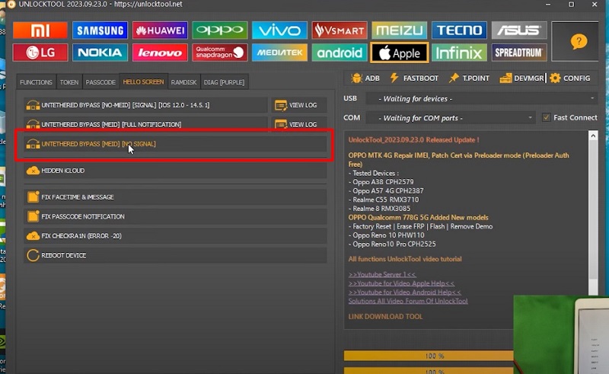This screenshot has width=609, height=374.
Task: Toggle the Fast Connect checkbox
Action: 547,117
